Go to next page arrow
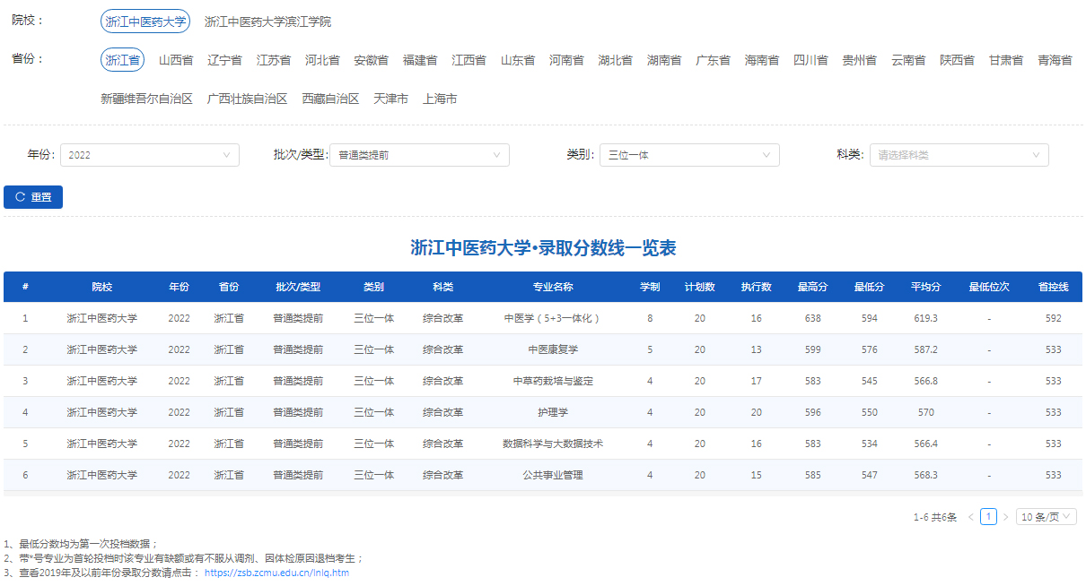 point(1005,517)
